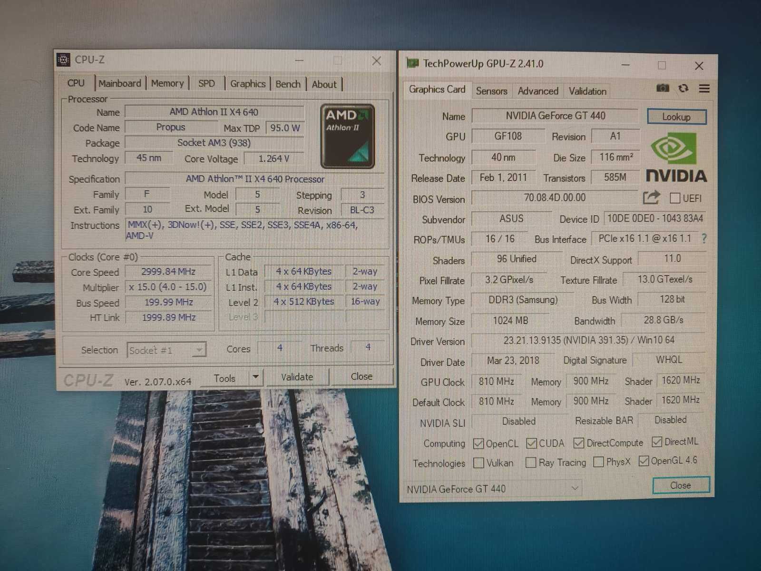Open the SPD tab
This screenshot has height=571, width=761.
(x=206, y=84)
